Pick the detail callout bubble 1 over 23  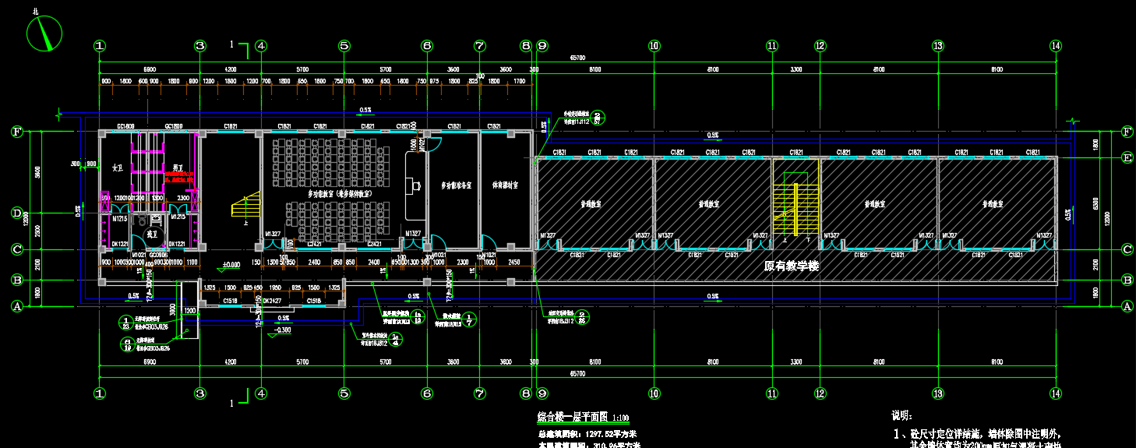pos(126,323)
